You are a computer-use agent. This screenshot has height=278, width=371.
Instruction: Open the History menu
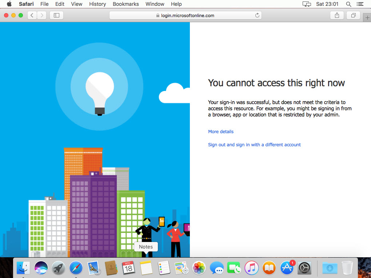97,4
